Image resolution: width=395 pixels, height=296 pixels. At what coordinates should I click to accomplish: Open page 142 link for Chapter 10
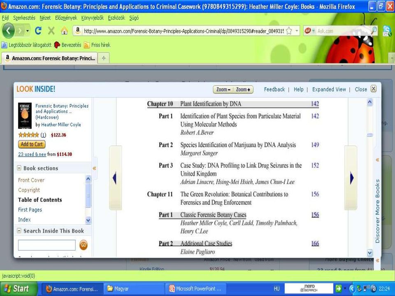tap(315, 104)
